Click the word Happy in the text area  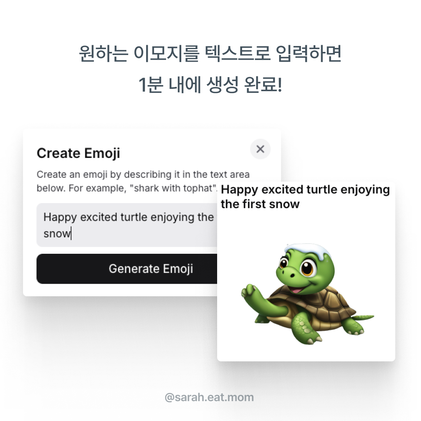click(x=60, y=218)
